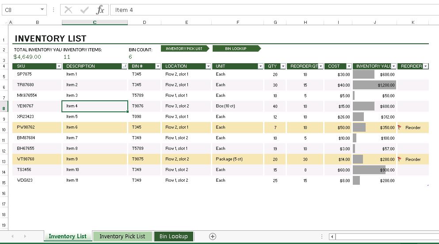The image size is (439, 244).
Task: Switch to the Inventory Pick List tab
Action: coord(122,236)
